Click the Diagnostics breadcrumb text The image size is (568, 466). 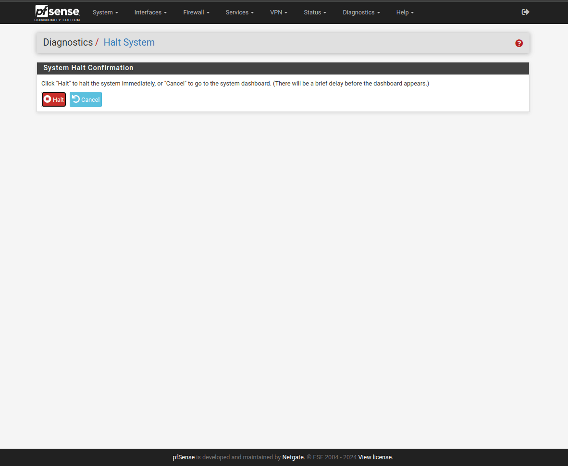click(x=68, y=42)
